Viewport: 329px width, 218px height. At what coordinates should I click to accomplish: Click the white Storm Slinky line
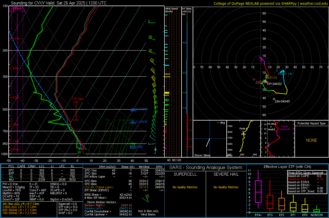(208, 143)
